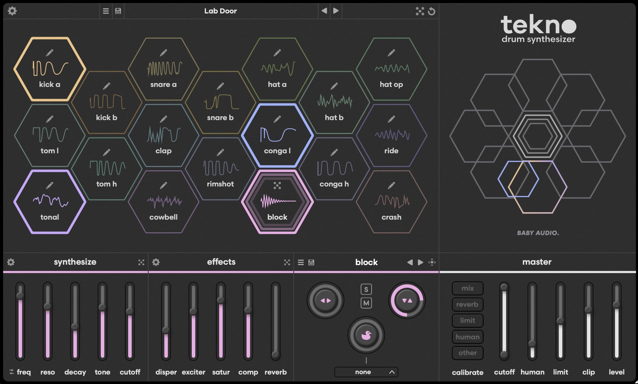Expand the none dropdown under the duck knob
Viewport: 638px width, 384px height.
coord(366,372)
